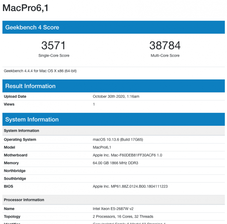Select the 2 Processors, 16 Cores value
The width and height of the screenshot is (227, 224).
pyautogui.click(x=123, y=217)
